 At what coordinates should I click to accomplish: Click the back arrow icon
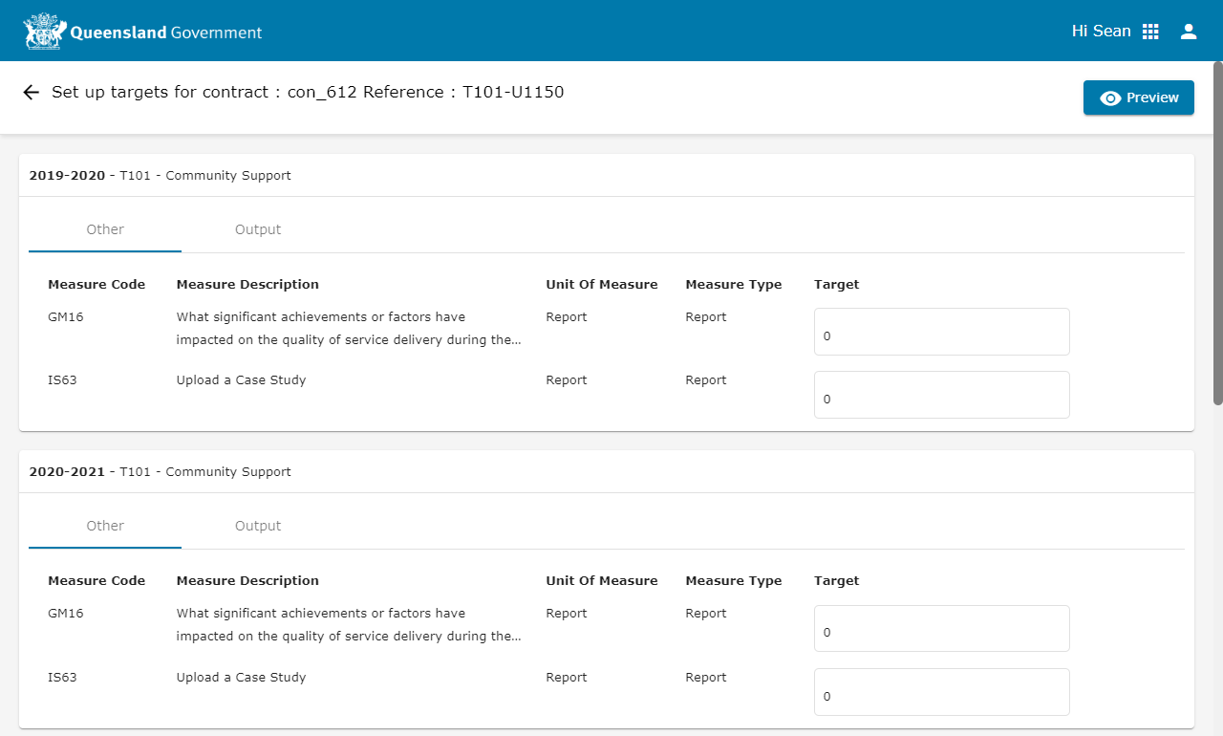pyautogui.click(x=31, y=93)
